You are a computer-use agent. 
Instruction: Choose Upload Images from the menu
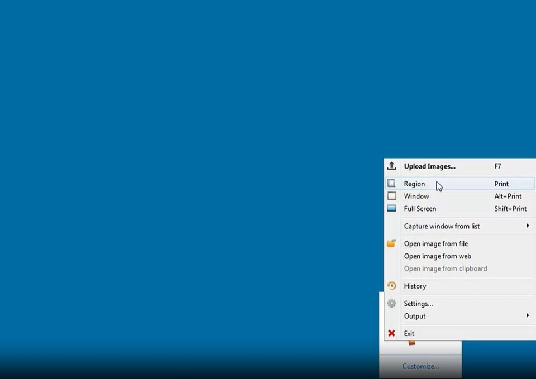point(429,166)
